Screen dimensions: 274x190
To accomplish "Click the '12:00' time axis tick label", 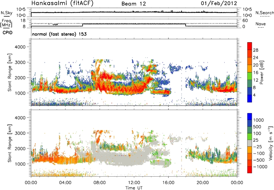I will (x=134, y=183).
